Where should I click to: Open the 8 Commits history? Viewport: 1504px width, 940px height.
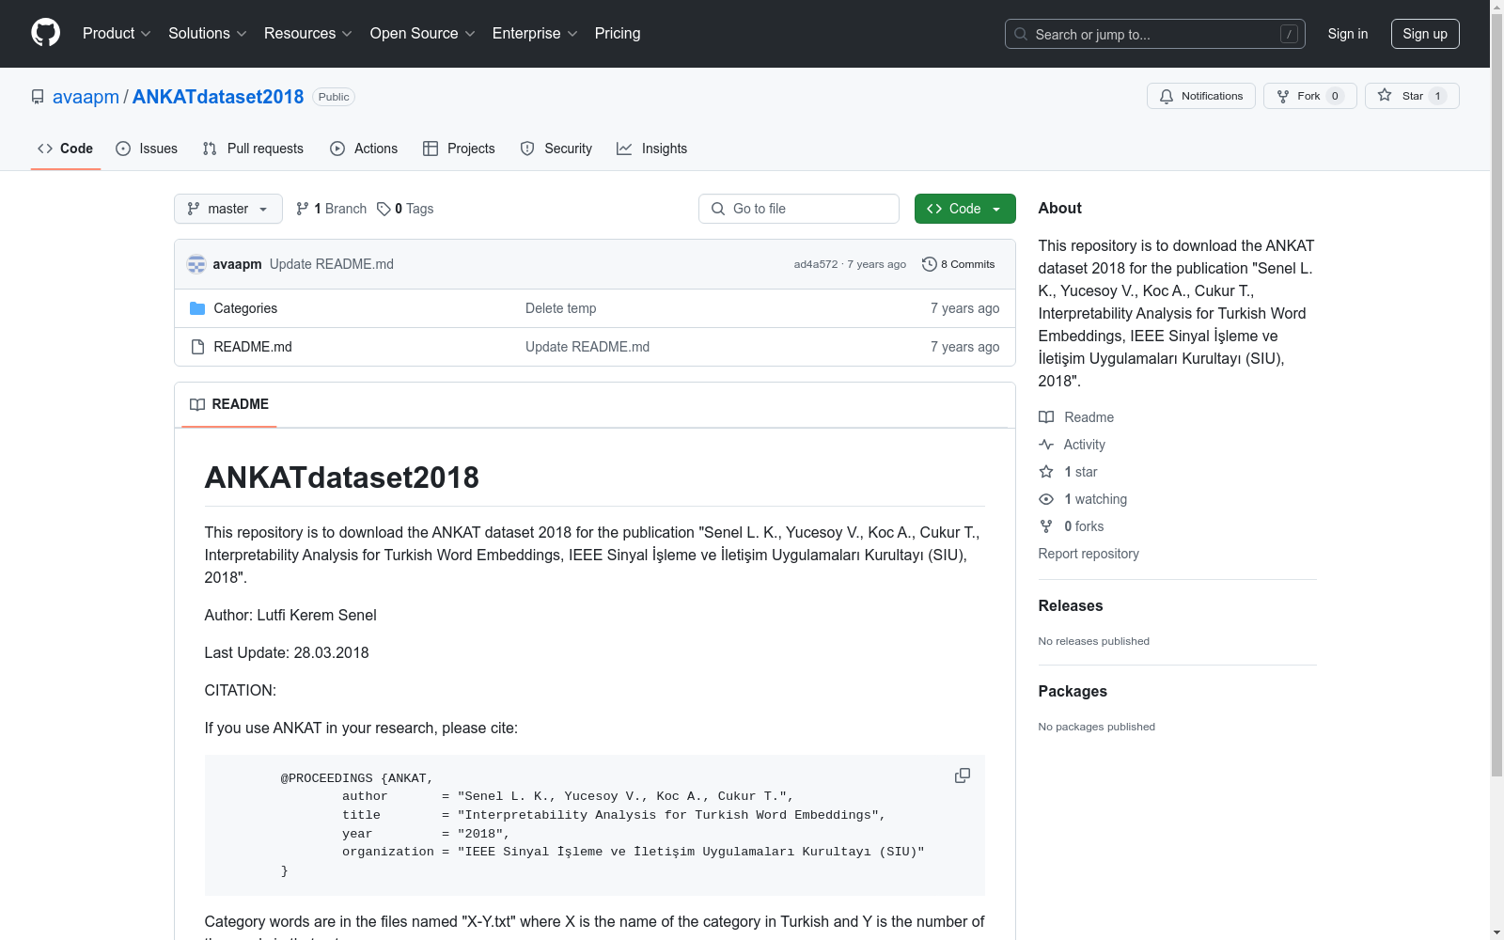[959, 264]
